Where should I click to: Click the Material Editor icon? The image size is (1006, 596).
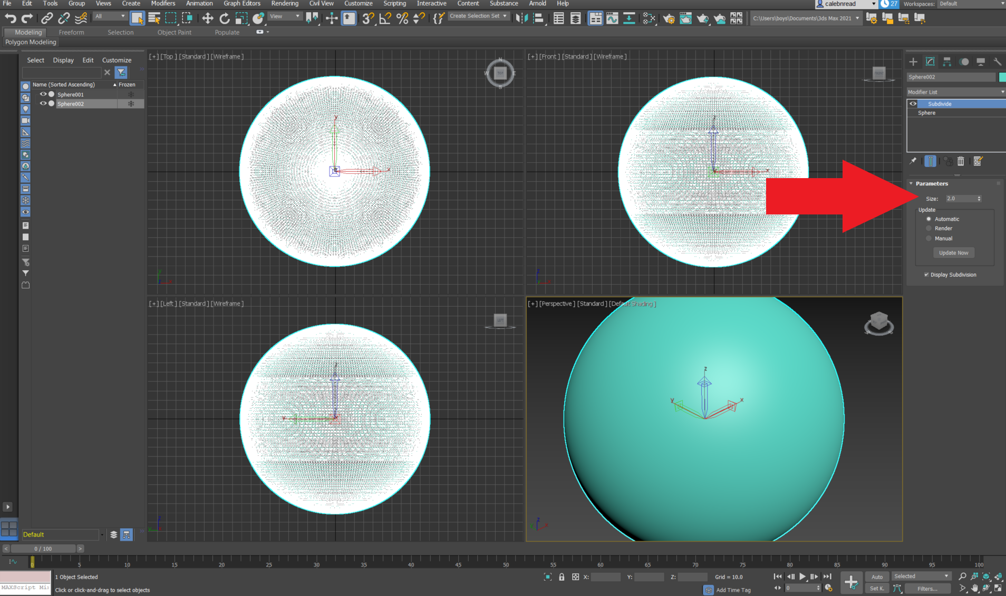coord(649,18)
